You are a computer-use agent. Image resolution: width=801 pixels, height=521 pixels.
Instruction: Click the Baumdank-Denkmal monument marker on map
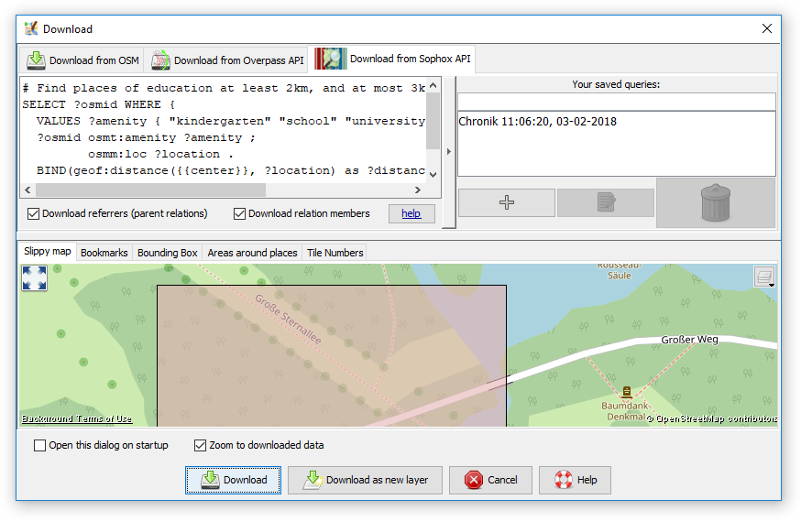click(x=627, y=392)
